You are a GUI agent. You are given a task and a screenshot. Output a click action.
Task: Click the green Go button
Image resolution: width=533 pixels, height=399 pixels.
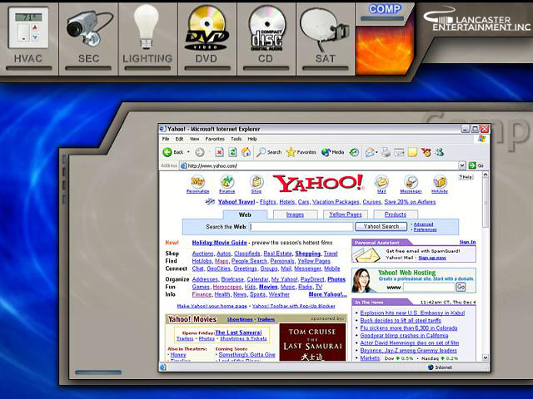tap(476, 165)
